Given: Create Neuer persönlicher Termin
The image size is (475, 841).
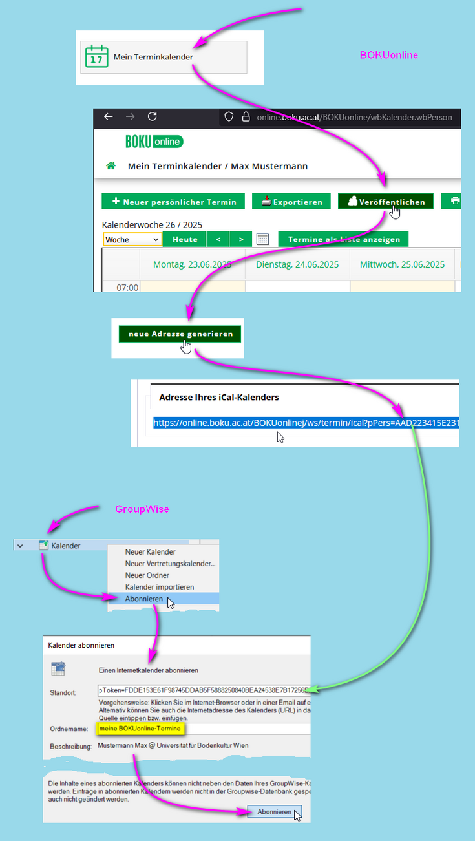Looking at the screenshot, I should click(173, 202).
